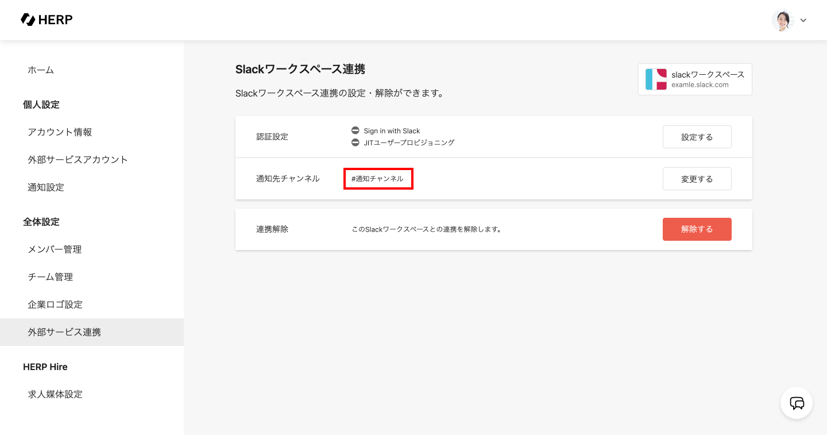Open 求人媒体設定 under HERP Hire
Viewport: 827px width, 435px height.
pyautogui.click(x=55, y=394)
